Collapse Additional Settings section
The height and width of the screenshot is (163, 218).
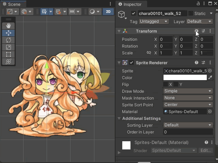[119, 119]
